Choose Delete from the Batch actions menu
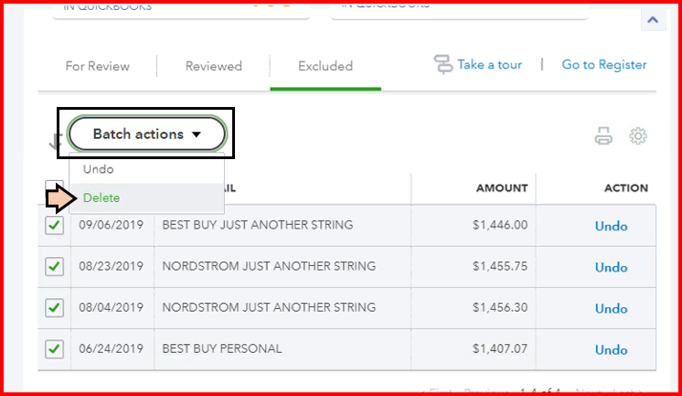The width and height of the screenshot is (682, 396). [101, 198]
